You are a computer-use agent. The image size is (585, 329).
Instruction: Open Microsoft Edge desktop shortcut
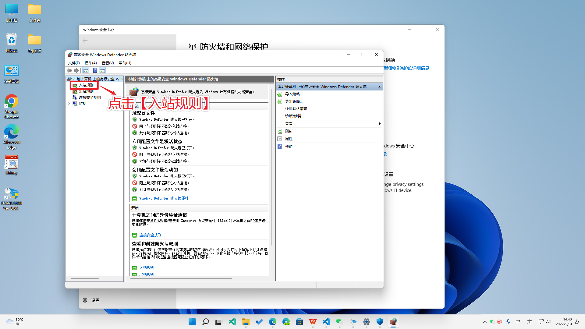coord(12,137)
